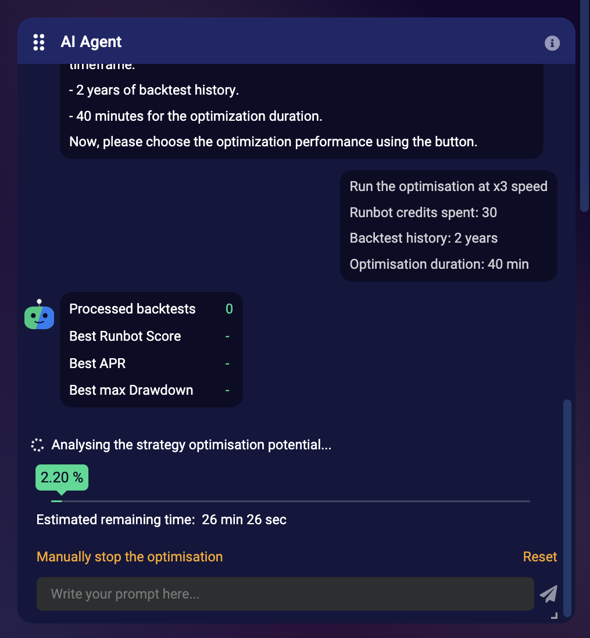Click the six-dot drag handle icon

coord(39,42)
